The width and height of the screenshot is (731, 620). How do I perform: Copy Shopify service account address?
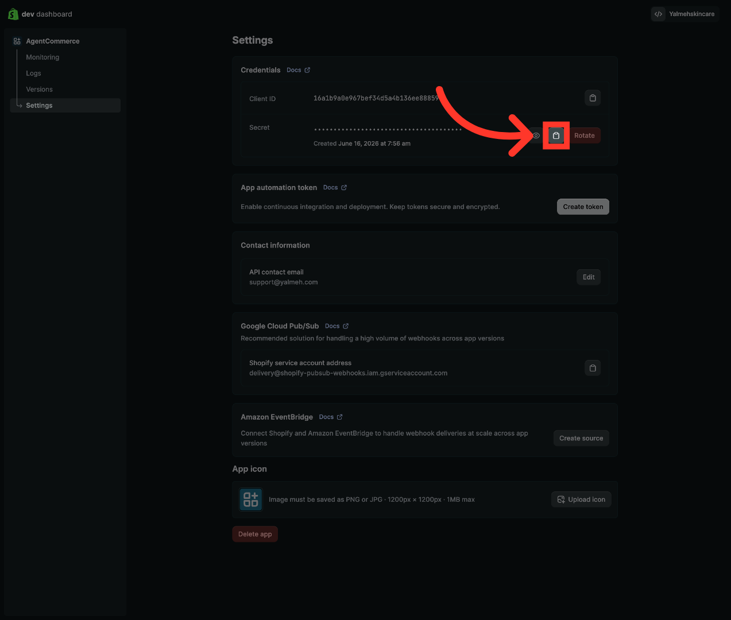click(593, 368)
